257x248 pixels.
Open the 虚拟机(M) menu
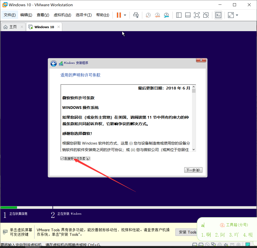[62, 15]
